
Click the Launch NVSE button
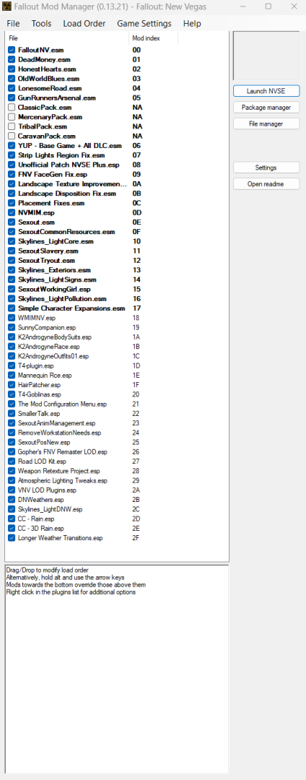click(266, 91)
